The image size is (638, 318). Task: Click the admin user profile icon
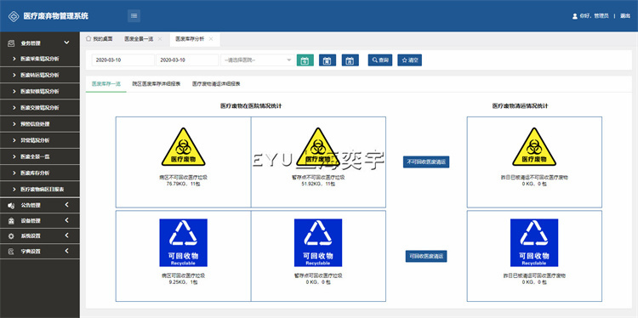(575, 16)
